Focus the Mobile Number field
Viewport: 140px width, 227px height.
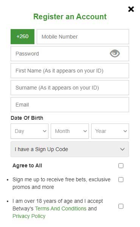pos(83,37)
